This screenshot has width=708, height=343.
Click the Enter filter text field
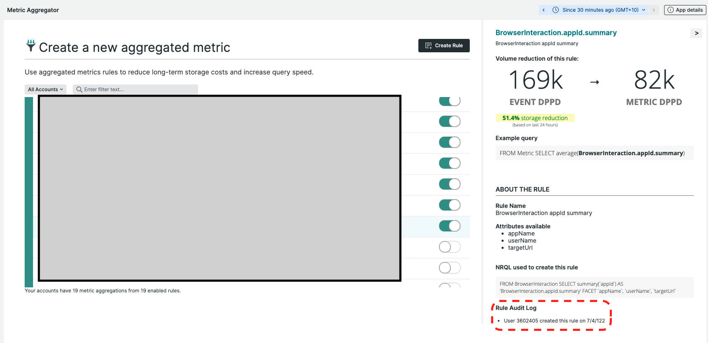click(x=135, y=90)
